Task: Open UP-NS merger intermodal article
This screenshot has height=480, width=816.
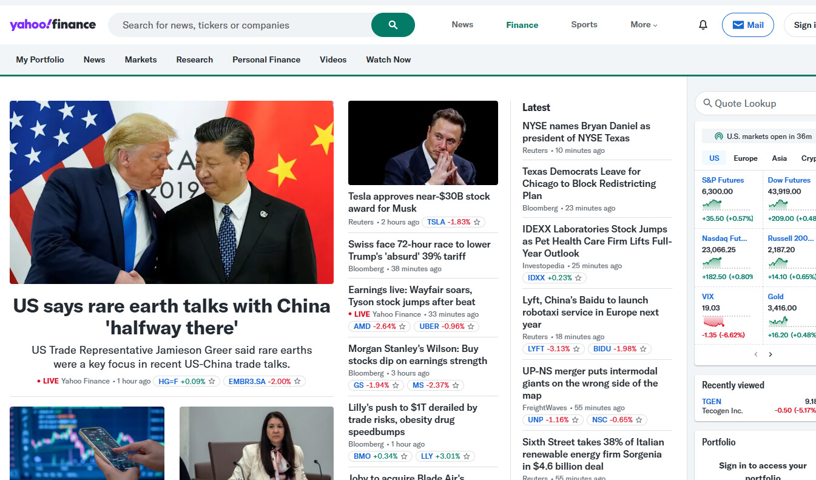Action: pyautogui.click(x=590, y=383)
